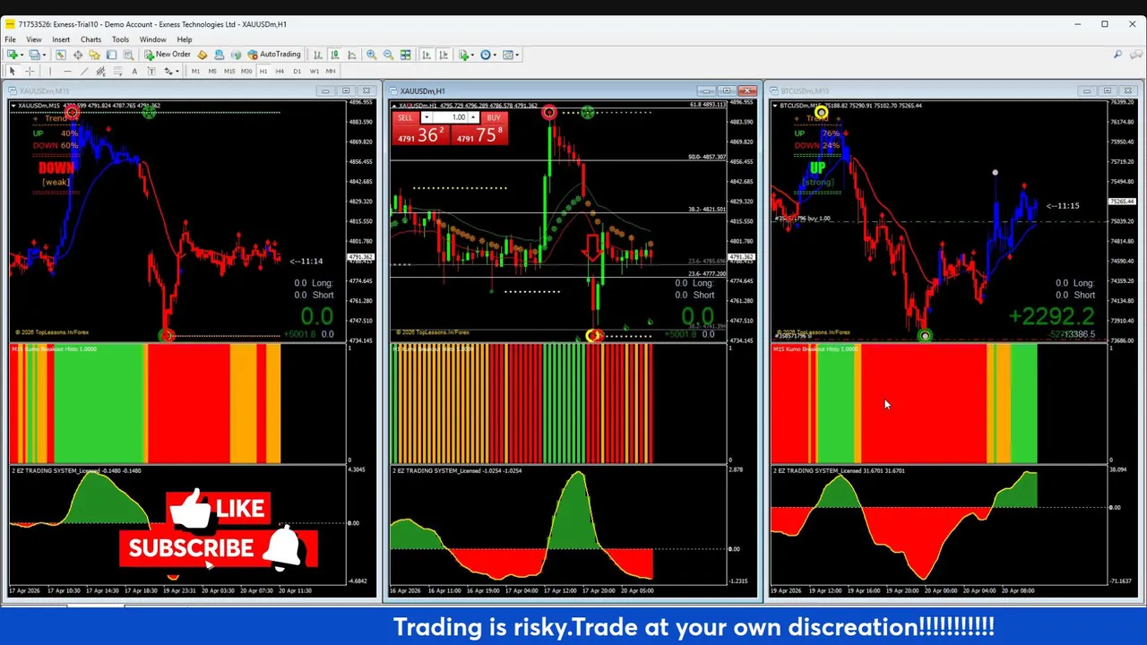Viewport: 1147px width, 645px height.
Task: Open the Insert menu
Action: click(x=61, y=39)
